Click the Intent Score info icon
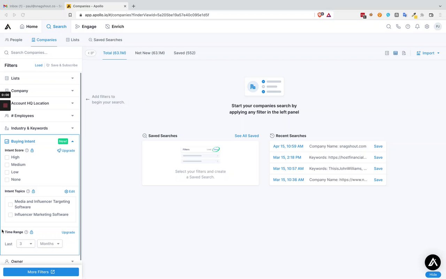The height and width of the screenshot is (279, 446). 27,150
